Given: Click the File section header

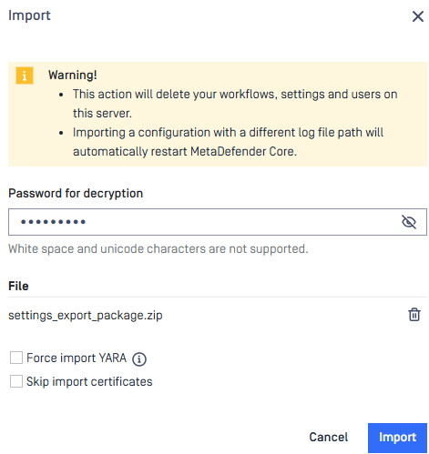Looking at the screenshot, I should point(18,286).
